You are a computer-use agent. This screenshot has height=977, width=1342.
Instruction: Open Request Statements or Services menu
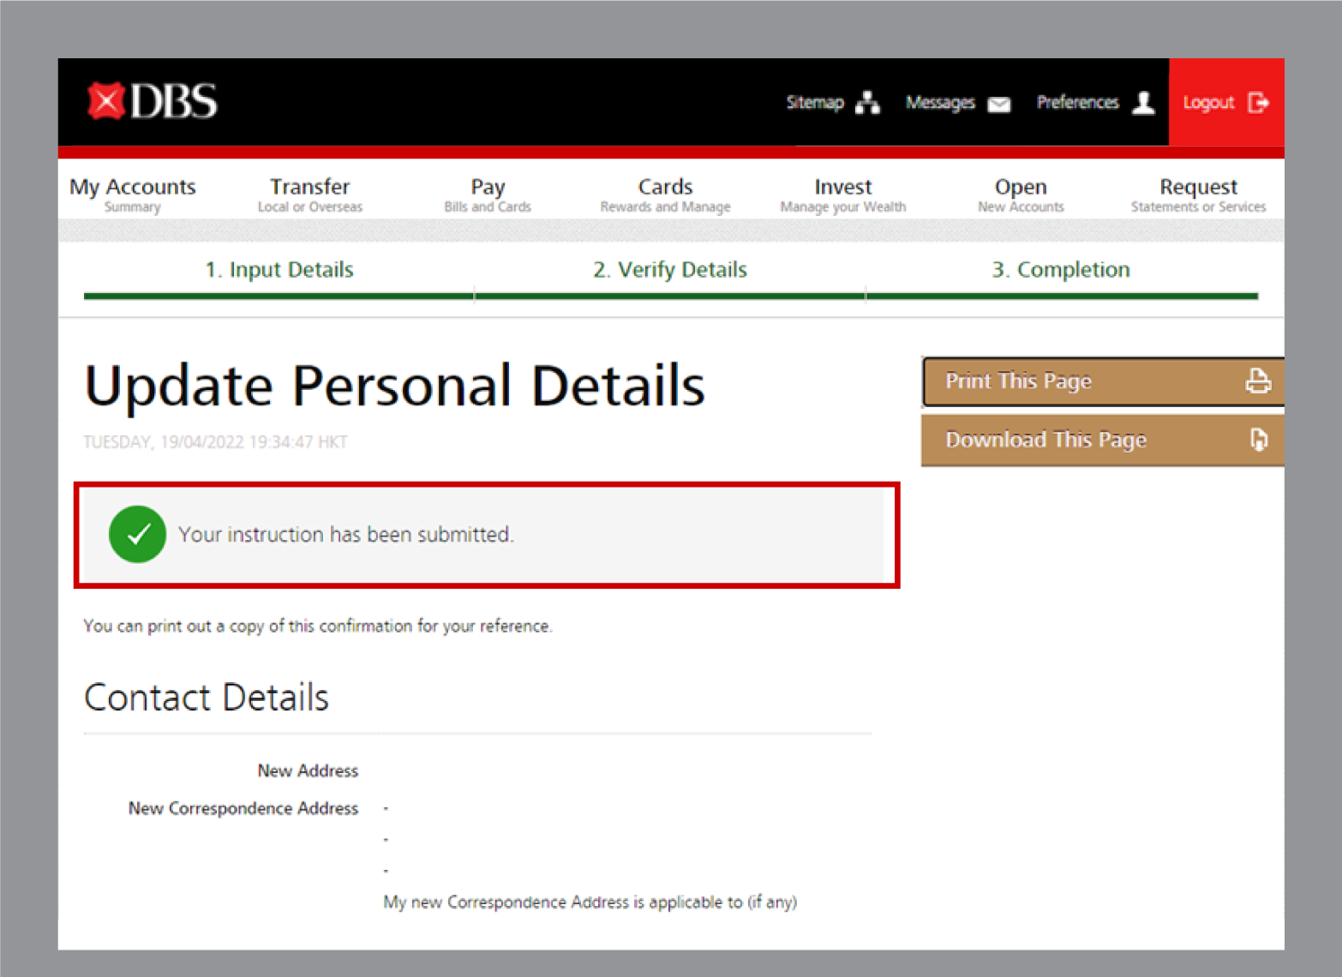[x=1198, y=195]
